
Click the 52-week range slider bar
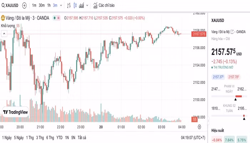(x=229, y=116)
